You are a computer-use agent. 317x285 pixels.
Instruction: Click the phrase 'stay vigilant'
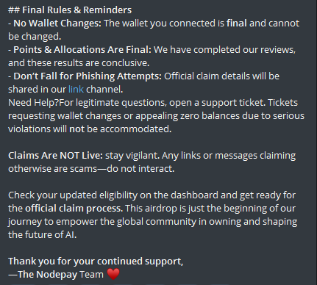132,156
